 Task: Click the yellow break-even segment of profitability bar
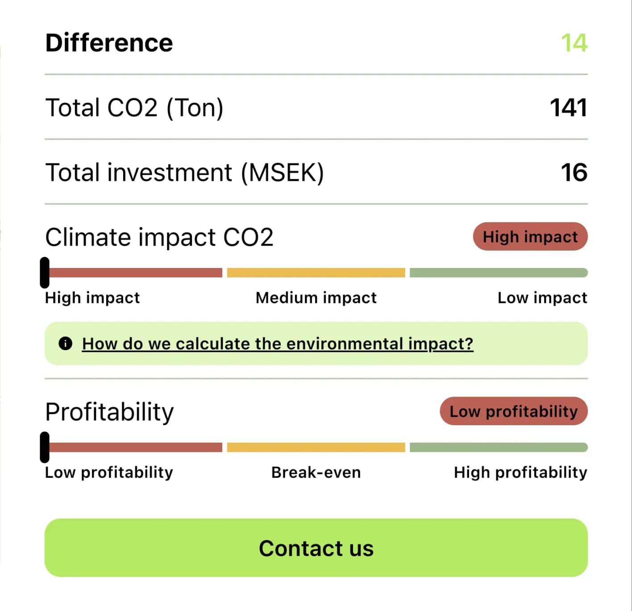click(x=316, y=448)
